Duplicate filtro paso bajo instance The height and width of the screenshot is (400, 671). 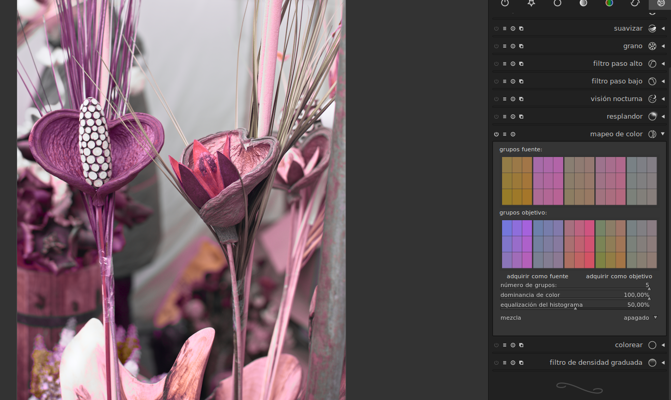point(521,81)
